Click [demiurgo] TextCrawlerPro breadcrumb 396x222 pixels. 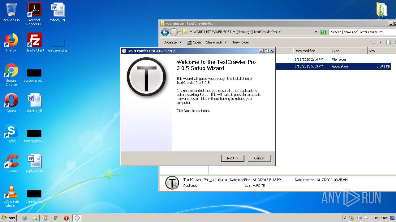(x=256, y=32)
